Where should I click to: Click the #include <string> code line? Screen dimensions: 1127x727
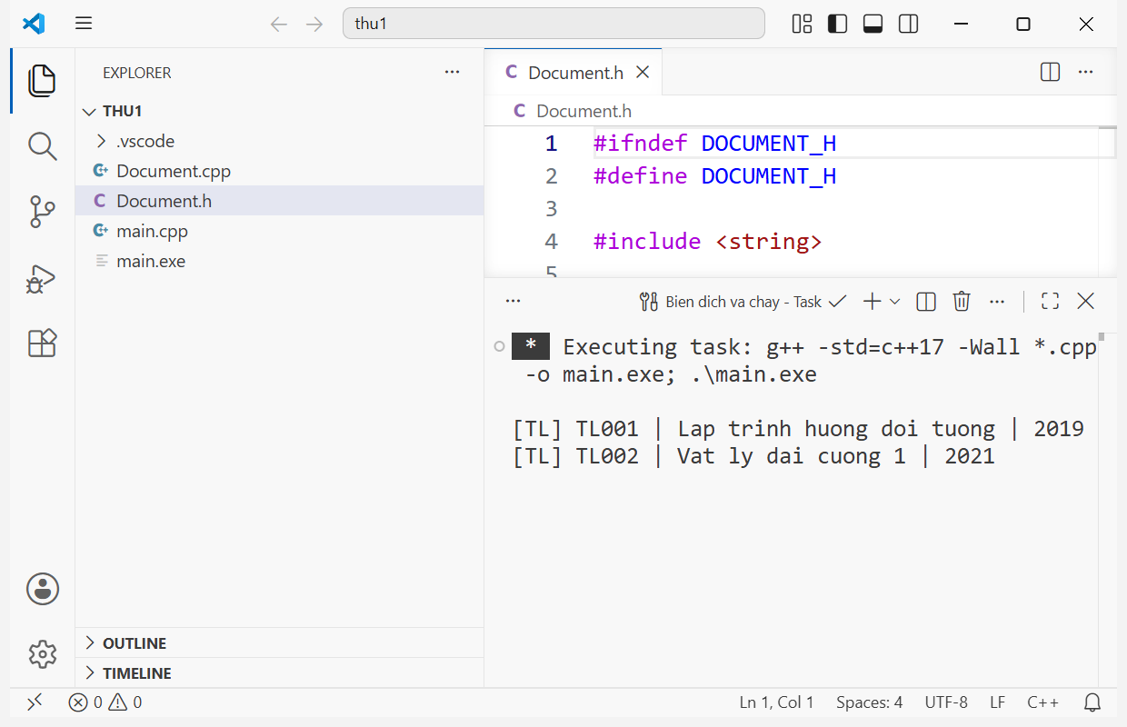coord(708,241)
